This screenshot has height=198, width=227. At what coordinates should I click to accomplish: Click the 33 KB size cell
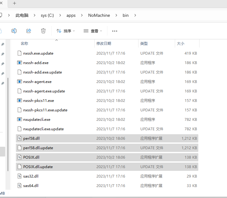click(192, 185)
